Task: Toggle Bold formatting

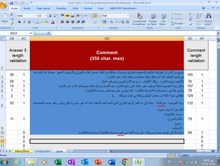Action: coord(19,22)
